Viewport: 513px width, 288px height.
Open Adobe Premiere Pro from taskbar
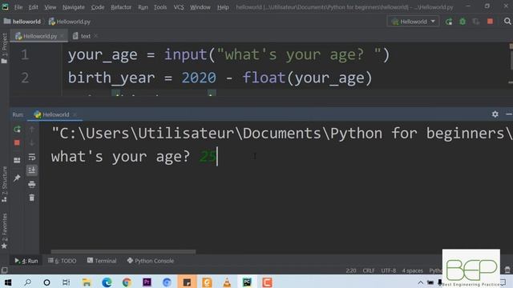[x=147, y=282]
